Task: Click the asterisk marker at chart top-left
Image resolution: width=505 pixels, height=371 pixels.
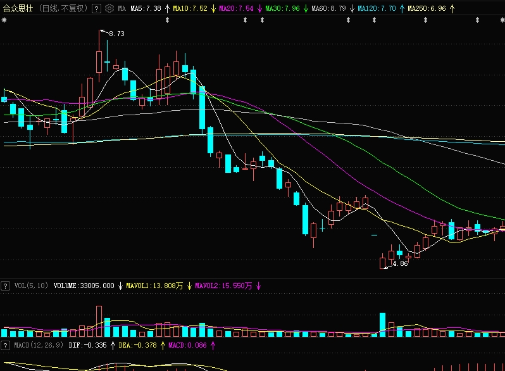Action: pyautogui.click(x=4, y=20)
